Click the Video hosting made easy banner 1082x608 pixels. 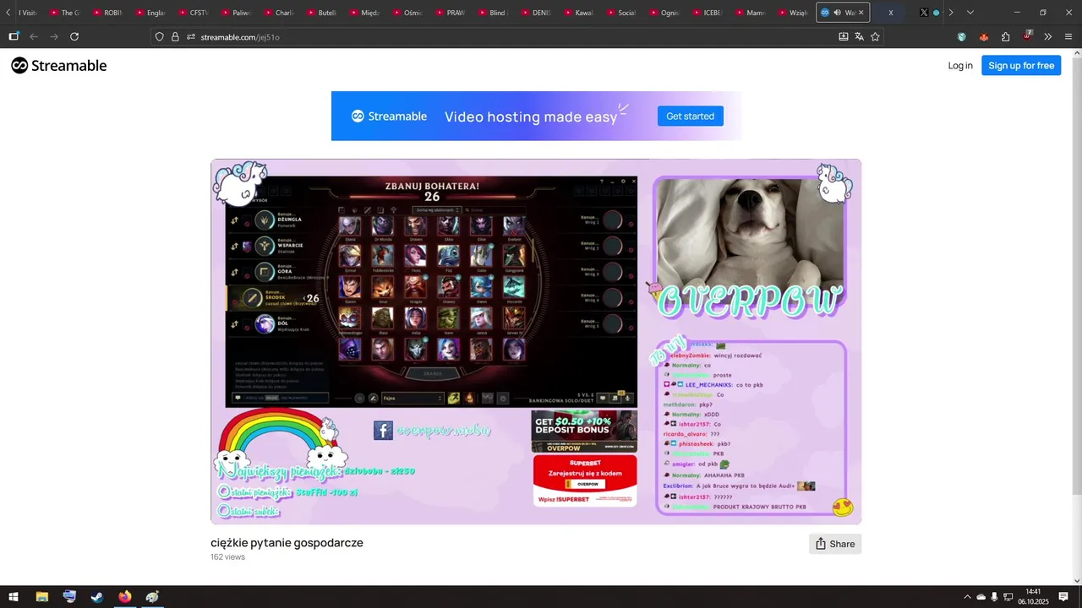(536, 117)
